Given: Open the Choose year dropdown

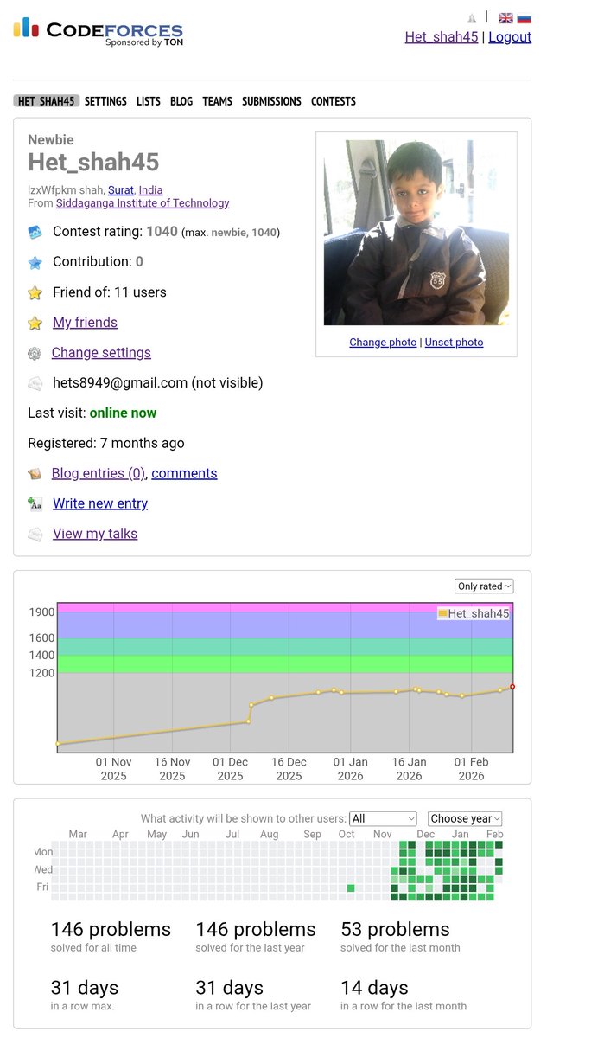Looking at the screenshot, I should pos(465,818).
